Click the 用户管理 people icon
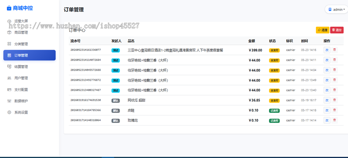The height and width of the screenshot is (158, 348). click(9, 78)
